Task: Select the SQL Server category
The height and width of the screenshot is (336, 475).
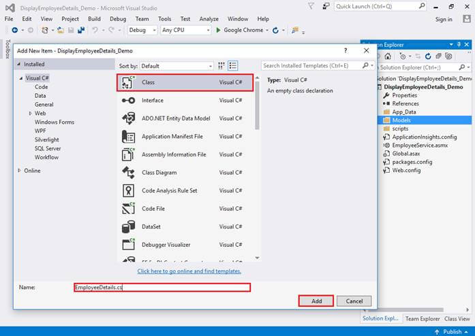Action: pos(48,148)
